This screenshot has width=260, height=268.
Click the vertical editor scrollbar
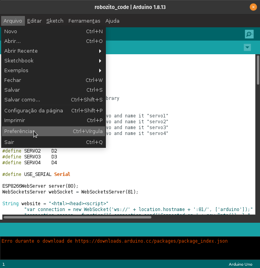click(x=258, y=70)
